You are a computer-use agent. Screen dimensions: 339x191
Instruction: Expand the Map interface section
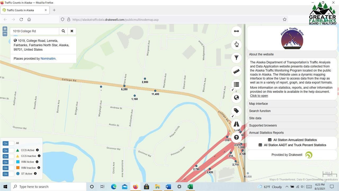point(292,103)
